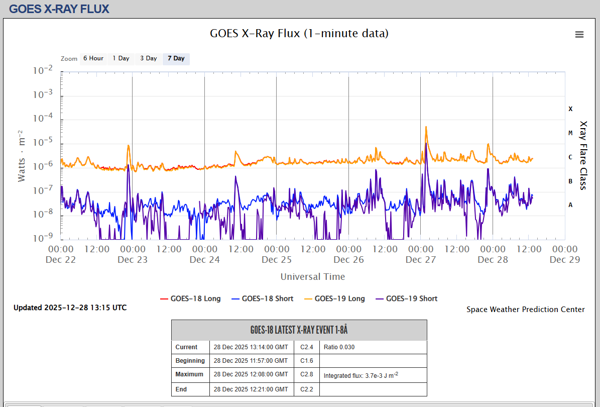600x407 pixels.
Task: Click the GOES X-RAY FLUX page heading
Action: coord(59,9)
